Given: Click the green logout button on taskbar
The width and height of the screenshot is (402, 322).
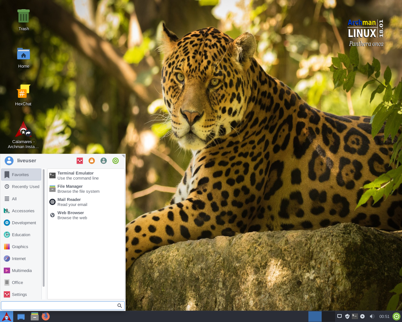Looking at the screenshot, I should 397,316.
